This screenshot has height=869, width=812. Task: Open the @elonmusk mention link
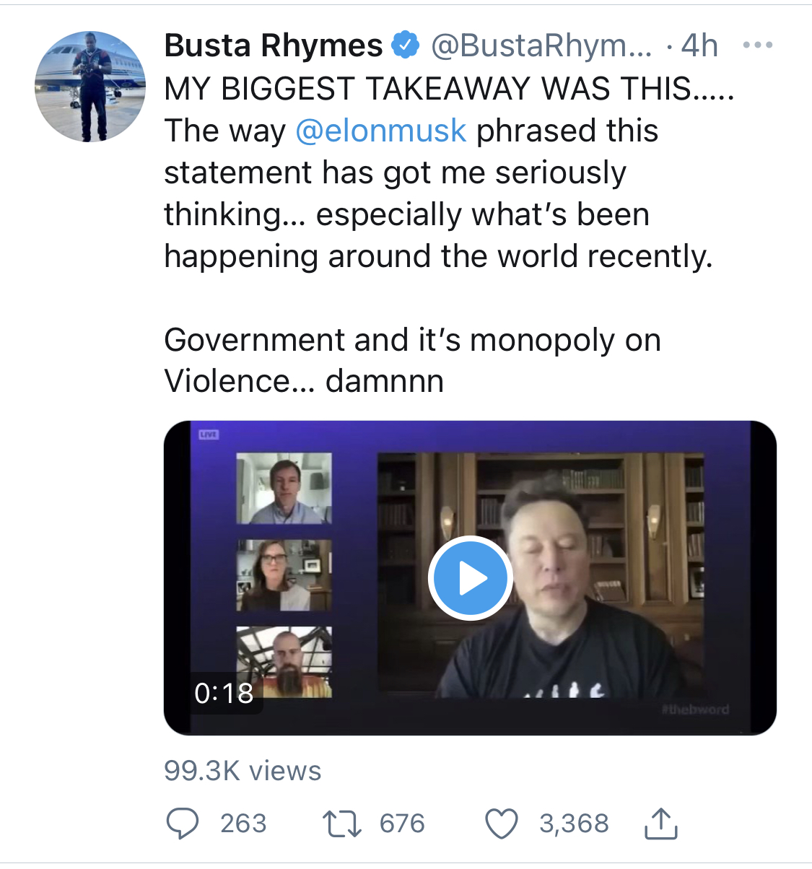coord(381,131)
